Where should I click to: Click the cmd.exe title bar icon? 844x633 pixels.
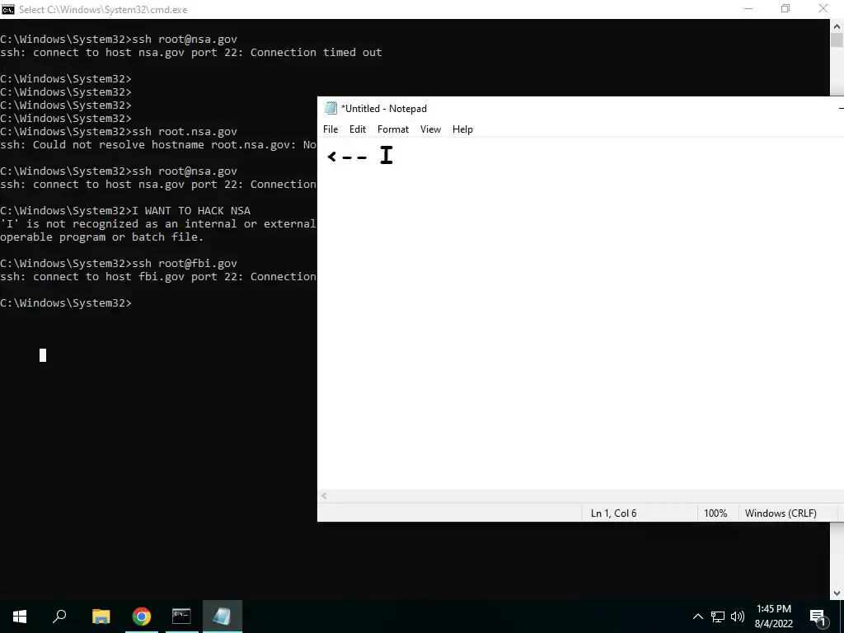(x=8, y=9)
